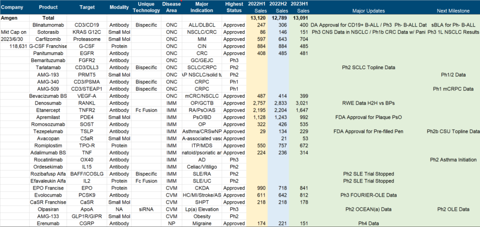
Task: Select the 2022H1 Sales header
Action: pyautogui.click(x=257, y=7)
